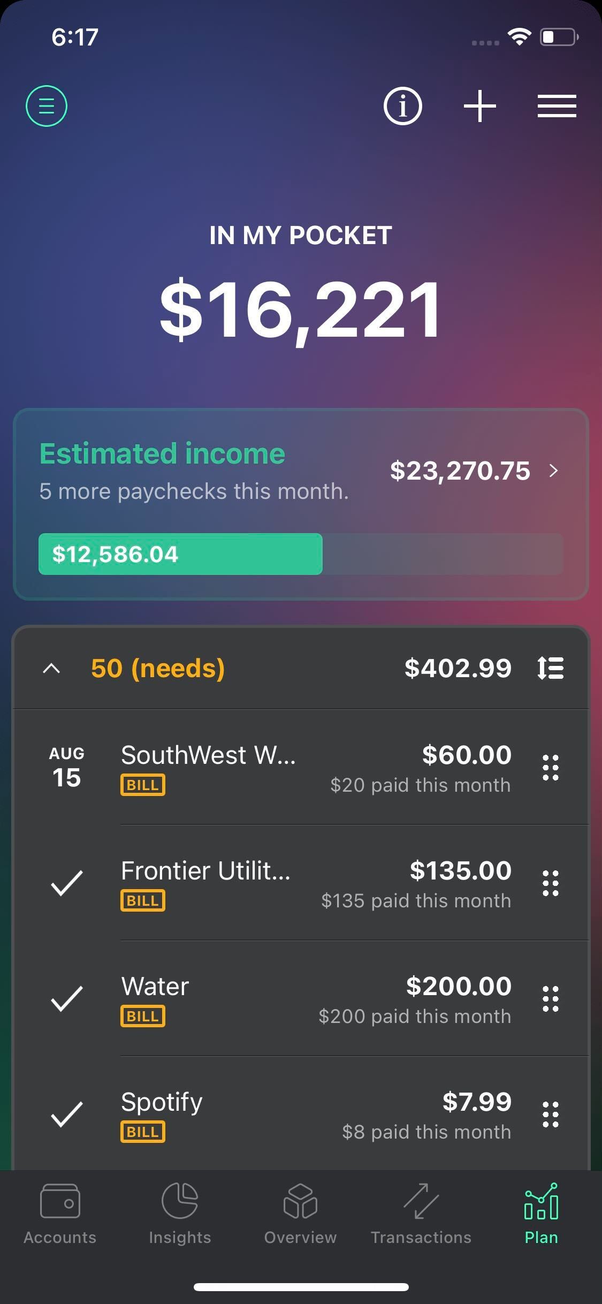This screenshot has height=1304, width=602.
Task: Tap drag handle for SouthWest bill
Action: coord(551,768)
